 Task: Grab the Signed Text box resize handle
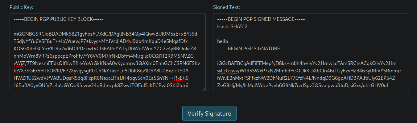coord(407,89)
